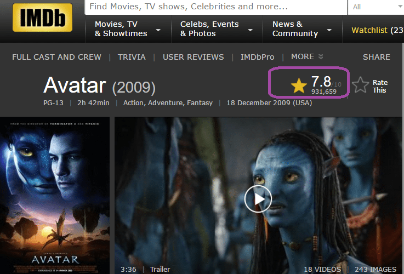Click the empty Rate This star
Image resolution: width=404 pixels, height=274 pixels.
tap(360, 85)
